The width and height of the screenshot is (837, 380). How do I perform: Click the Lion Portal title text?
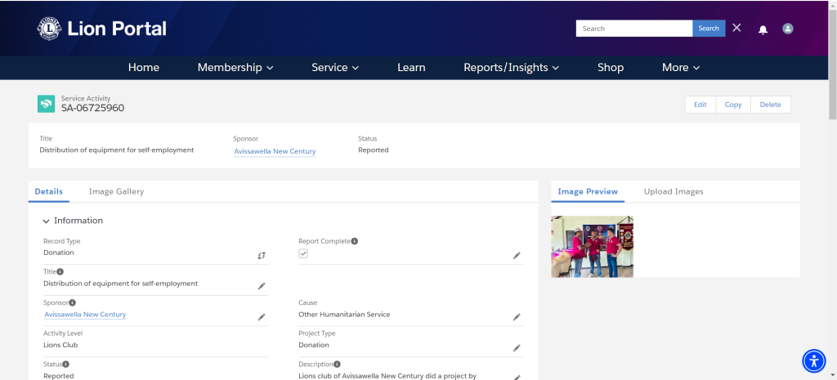(117, 29)
